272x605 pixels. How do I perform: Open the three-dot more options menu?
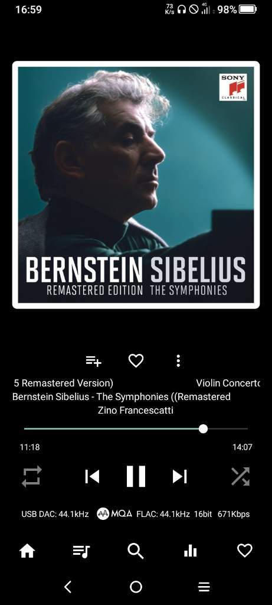coord(178,361)
